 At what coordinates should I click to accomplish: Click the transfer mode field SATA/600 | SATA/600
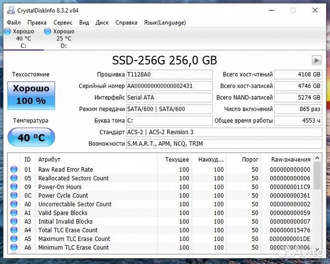[x=169, y=109]
